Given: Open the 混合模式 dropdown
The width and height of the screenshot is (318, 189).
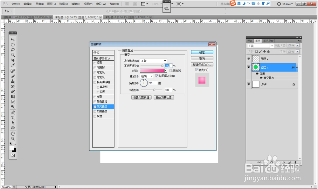Looking at the screenshot, I should click(153, 61).
